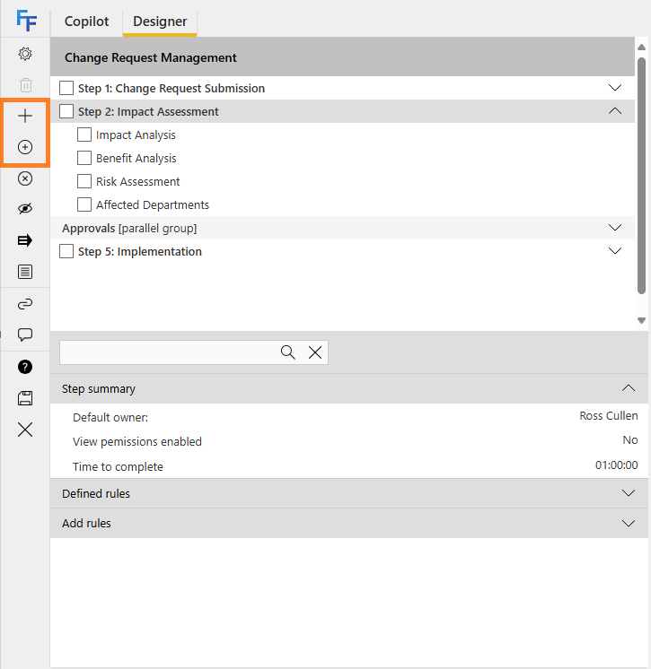This screenshot has height=669, width=651.
Task: Click the Step summary heading text
Action: point(99,388)
